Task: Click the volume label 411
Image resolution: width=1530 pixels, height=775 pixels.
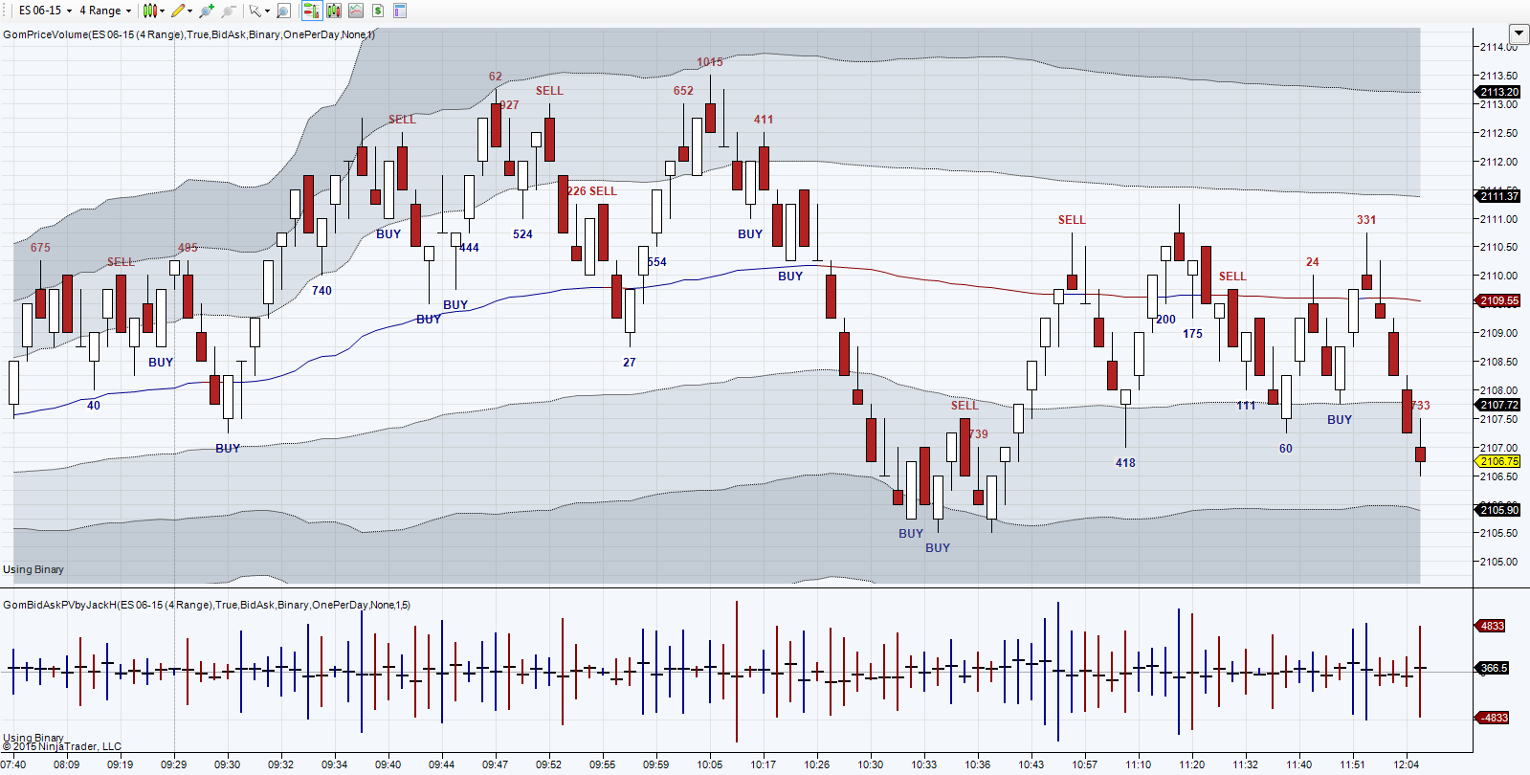Action: tap(764, 120)
